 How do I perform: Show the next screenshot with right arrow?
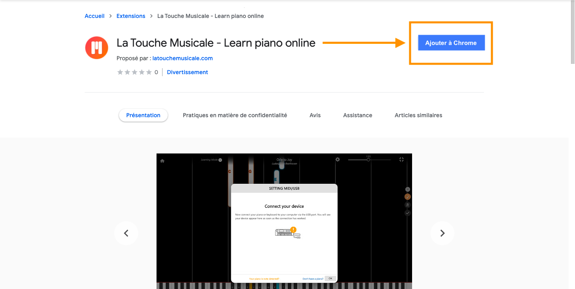[442, 233]
